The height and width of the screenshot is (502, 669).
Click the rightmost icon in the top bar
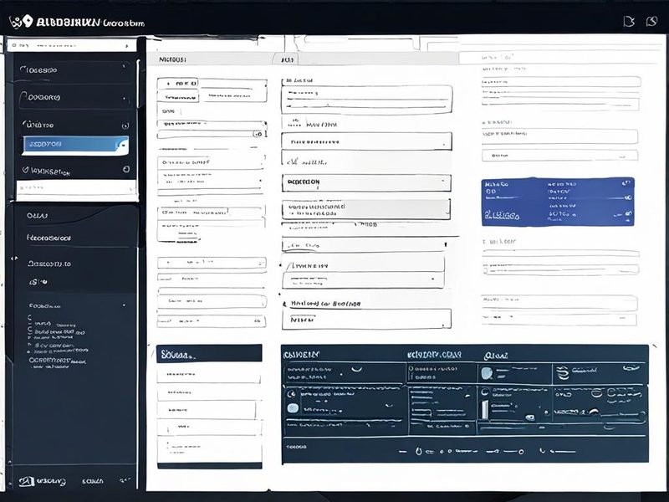tap(651, 21)
